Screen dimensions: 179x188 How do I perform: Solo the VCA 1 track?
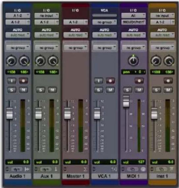point(99,90)
